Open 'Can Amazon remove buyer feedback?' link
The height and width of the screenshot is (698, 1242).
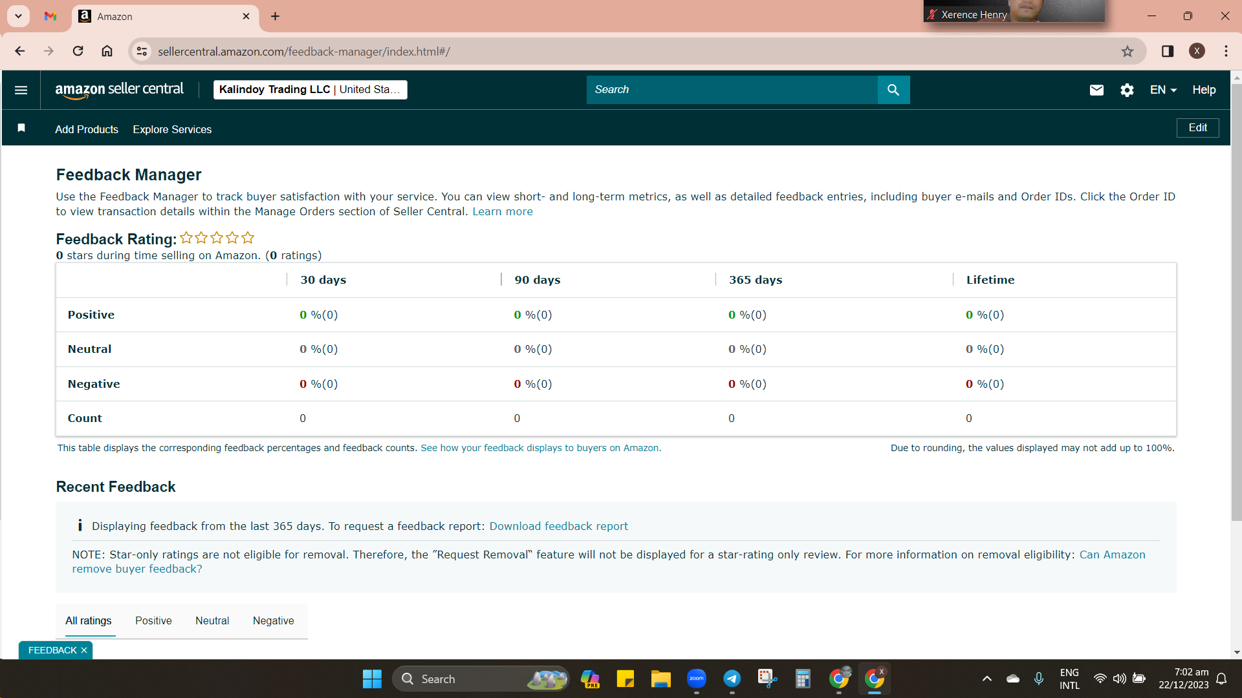[608, 562]
